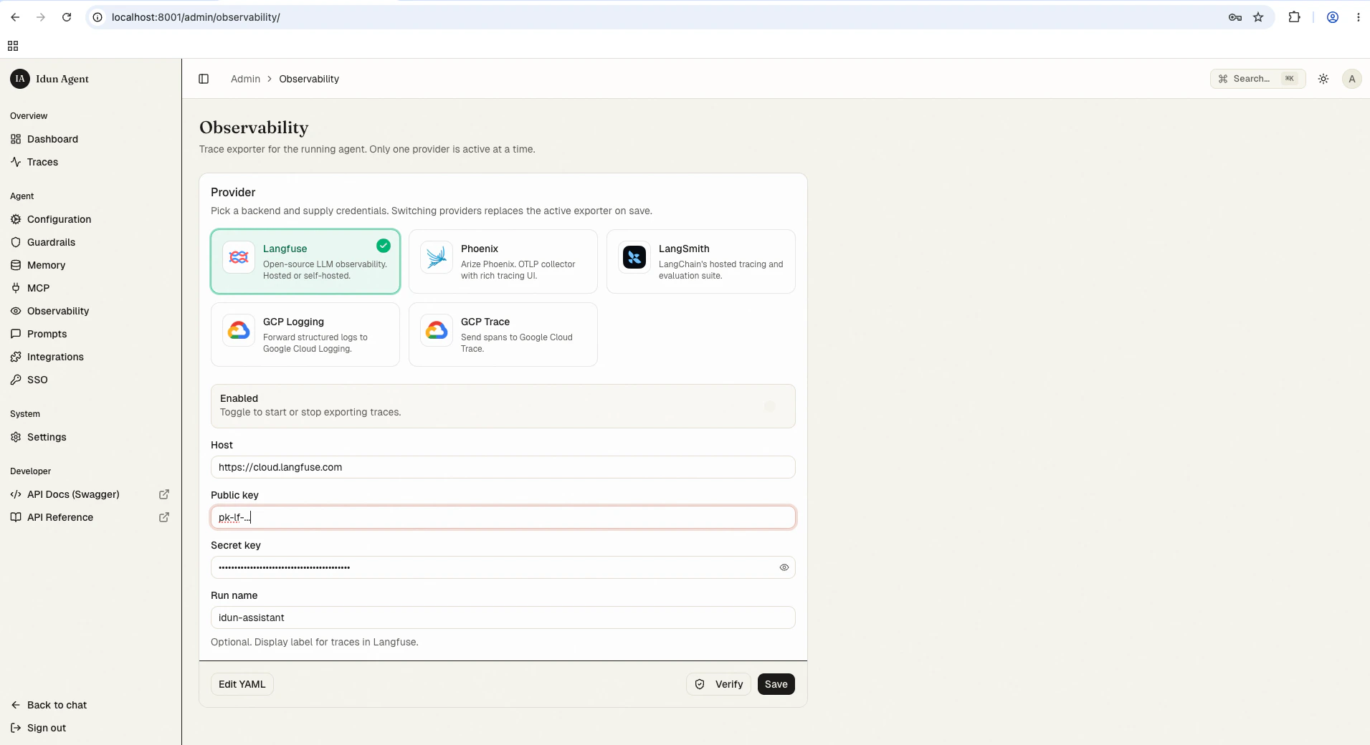
Task: Click external-link icon beside API Reference
Action: [164, 517]
